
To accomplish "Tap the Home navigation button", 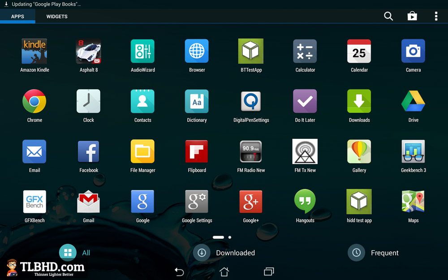I will tap(224, 272).
